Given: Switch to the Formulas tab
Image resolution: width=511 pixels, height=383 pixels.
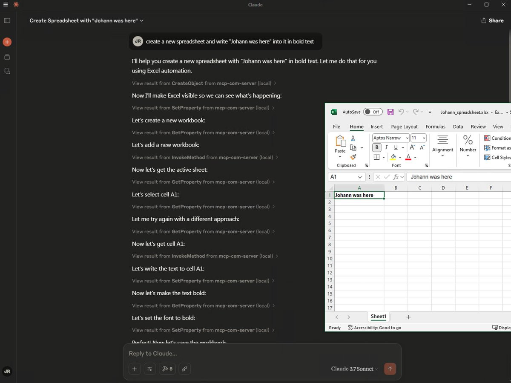Looking at the screenshot, I should [x=435, y=127].
